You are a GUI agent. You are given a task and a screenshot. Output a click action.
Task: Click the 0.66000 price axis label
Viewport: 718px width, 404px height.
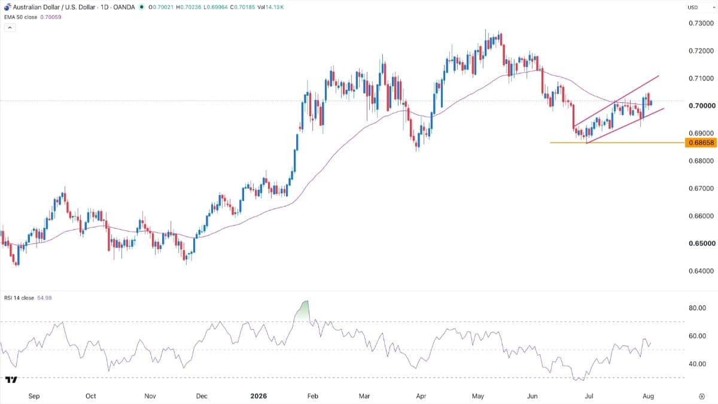tap(701, 216)
